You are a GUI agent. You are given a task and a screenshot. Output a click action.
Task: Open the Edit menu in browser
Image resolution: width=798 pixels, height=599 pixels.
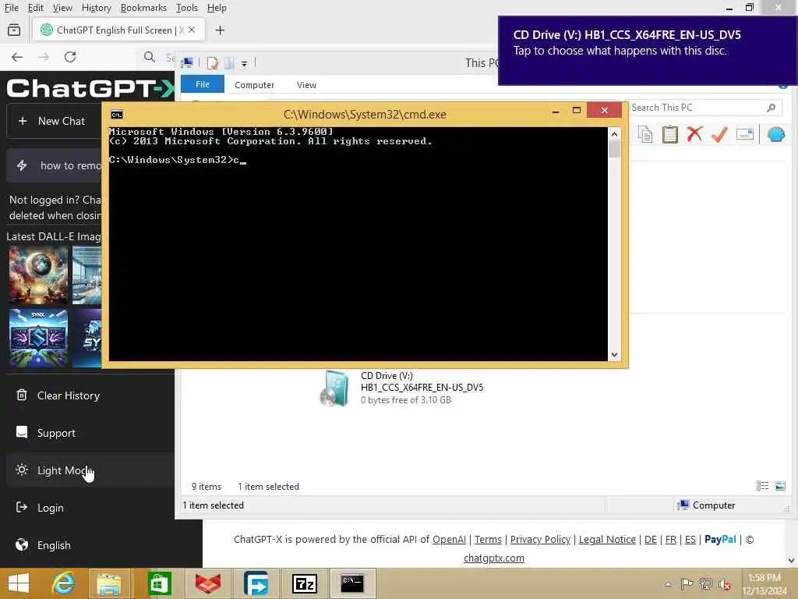point(35,8)
